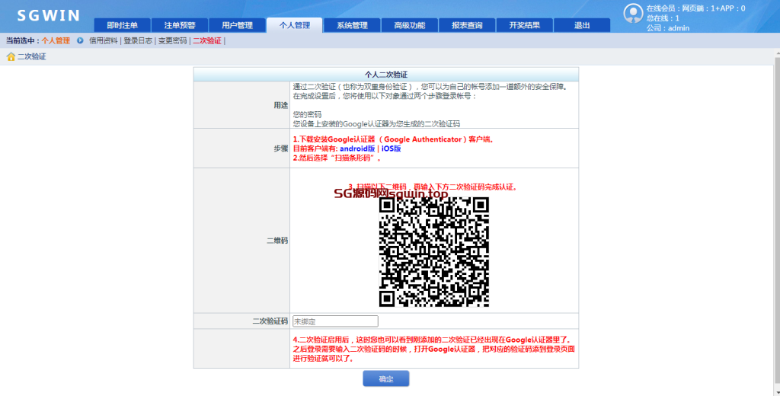Viewport: 780px width, 396px height.
Task: Select the 二次验证 submenu link
Action: (207, 41)
